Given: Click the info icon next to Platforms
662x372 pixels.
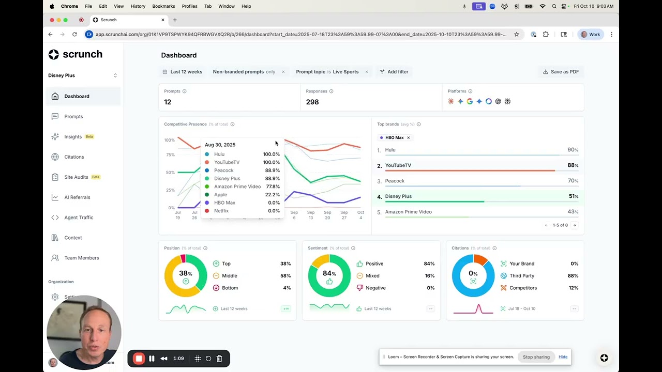Looking at the screenshot, I should 470,91.
